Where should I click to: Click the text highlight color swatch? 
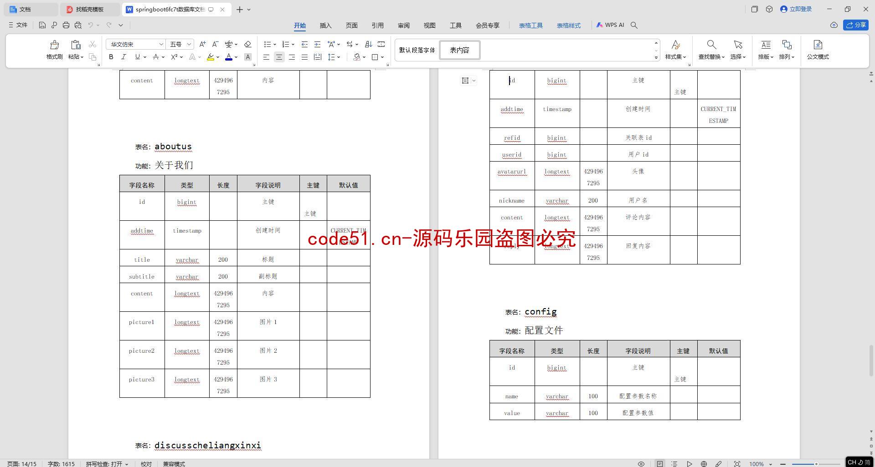pos(210,57)
